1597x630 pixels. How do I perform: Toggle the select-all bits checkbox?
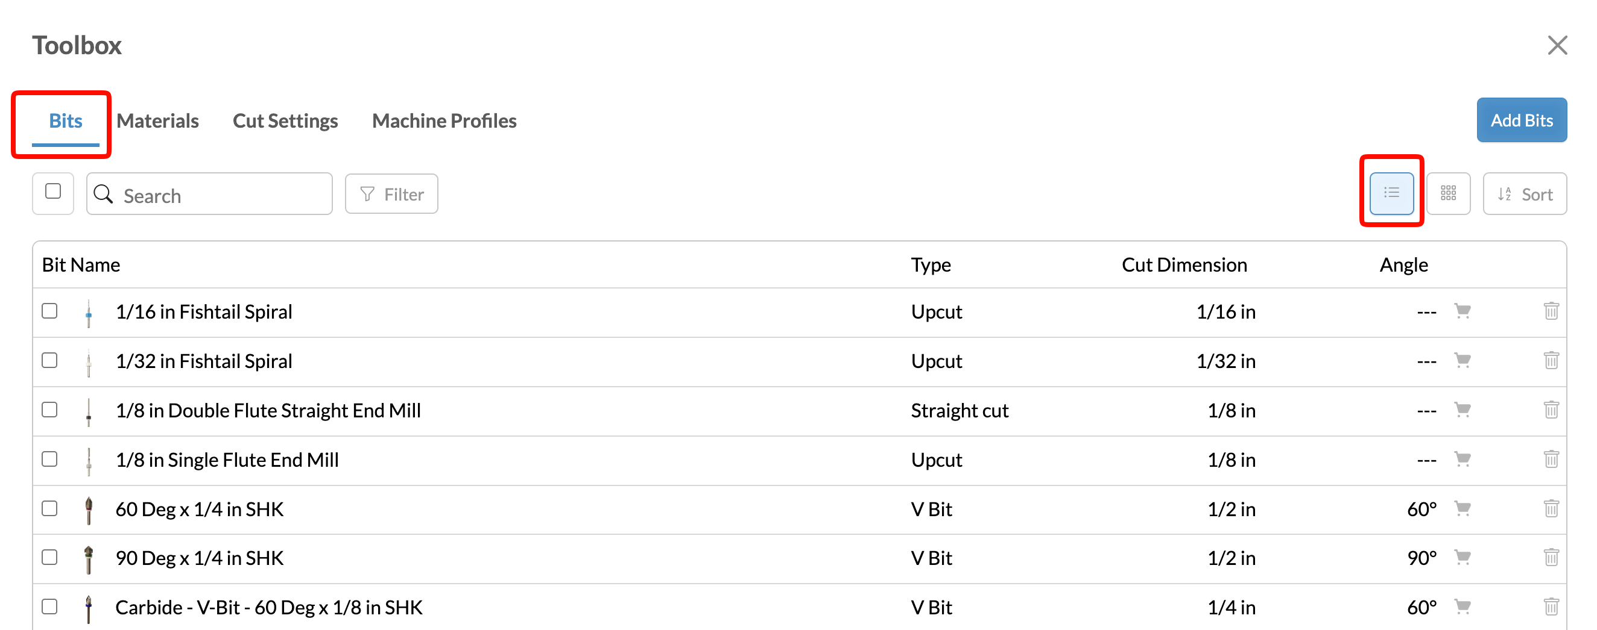point(53,192)
